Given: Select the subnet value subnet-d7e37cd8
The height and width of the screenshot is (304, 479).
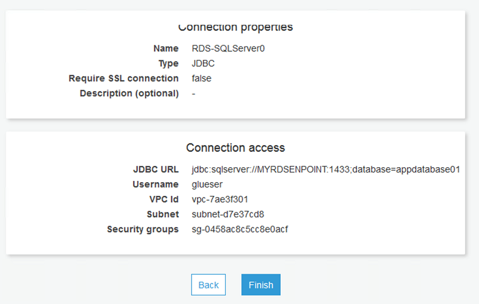Looking at the screenshot, I should pyautogui.click(x=228, y=214).
